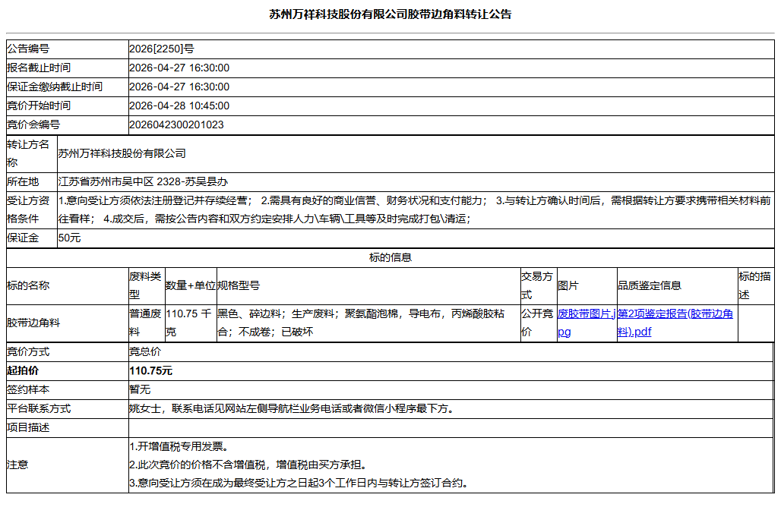Select the announcement number 2026[2250]号
Viewport: 781px width, 526px height.
tap(161, 49)
